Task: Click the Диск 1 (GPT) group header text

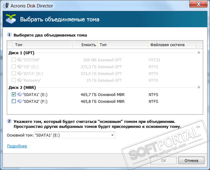Action: click(x=21, y=53)
